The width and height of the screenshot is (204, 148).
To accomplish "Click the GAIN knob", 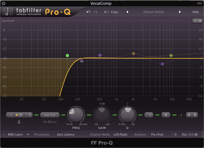I will click(x=102, y=115).
